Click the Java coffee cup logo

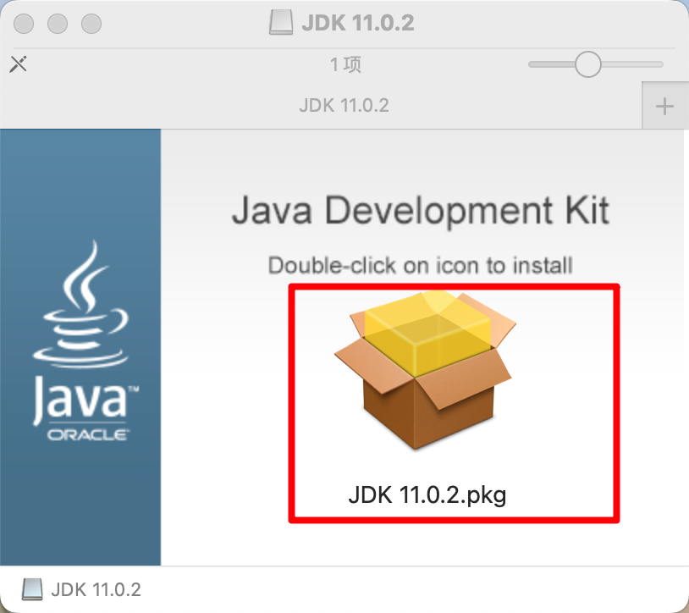click(81, 304)
